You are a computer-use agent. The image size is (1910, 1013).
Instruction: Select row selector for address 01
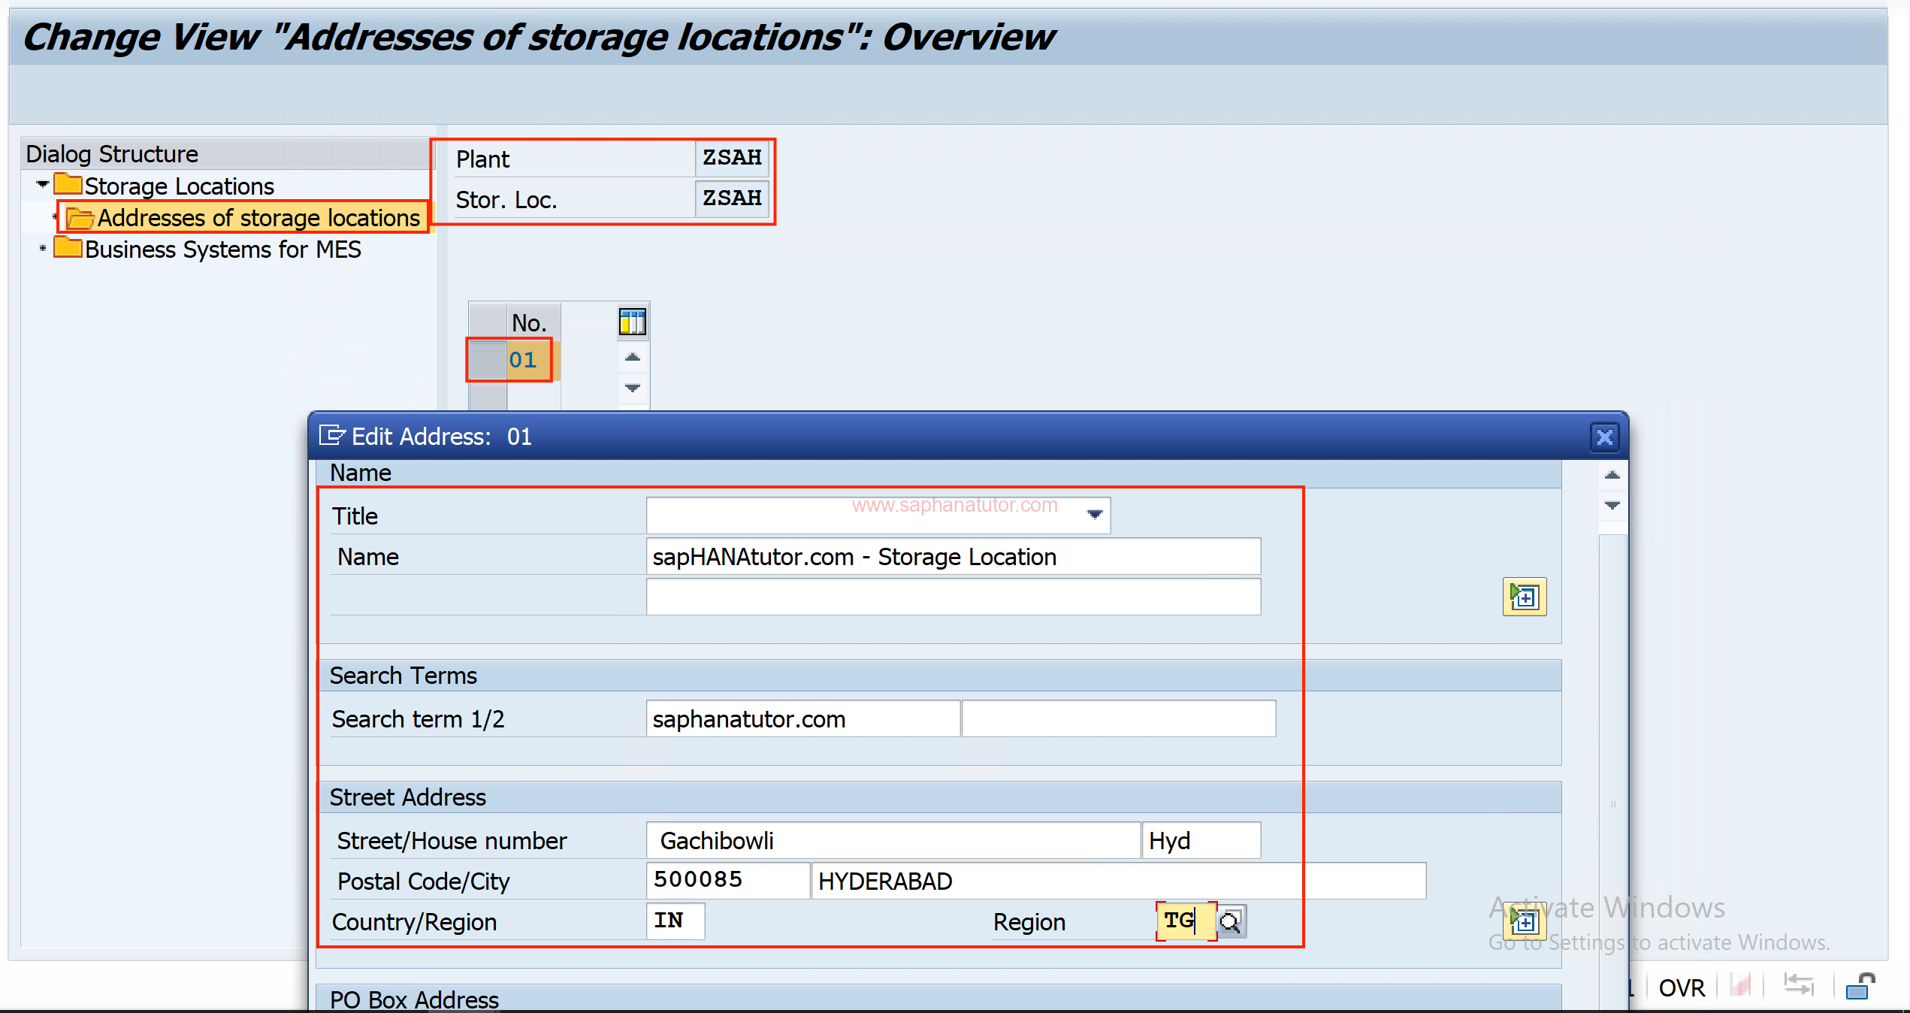(488, 360)
